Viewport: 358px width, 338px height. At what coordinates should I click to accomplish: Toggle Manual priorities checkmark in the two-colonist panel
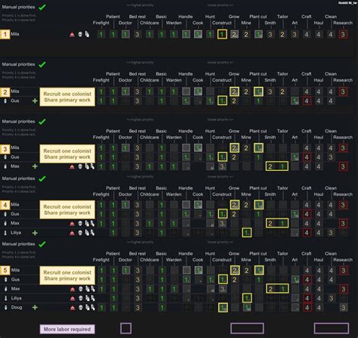pos(42,64)
